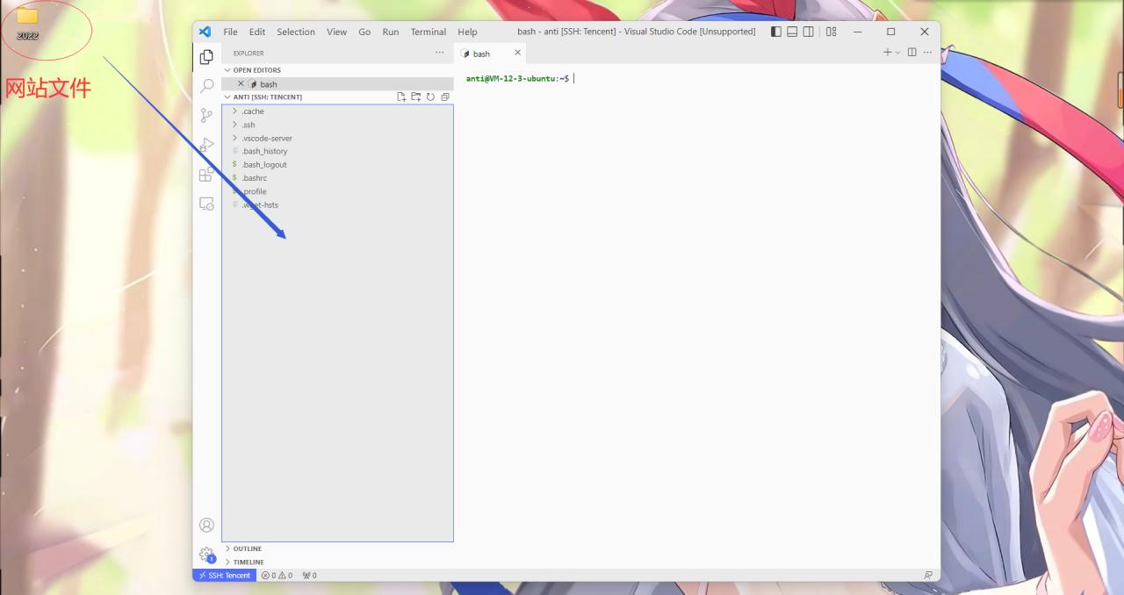Image resolution: width=1124 pixels, height=595 pixels.
Task: Open the Help menu
Action: 467,32
